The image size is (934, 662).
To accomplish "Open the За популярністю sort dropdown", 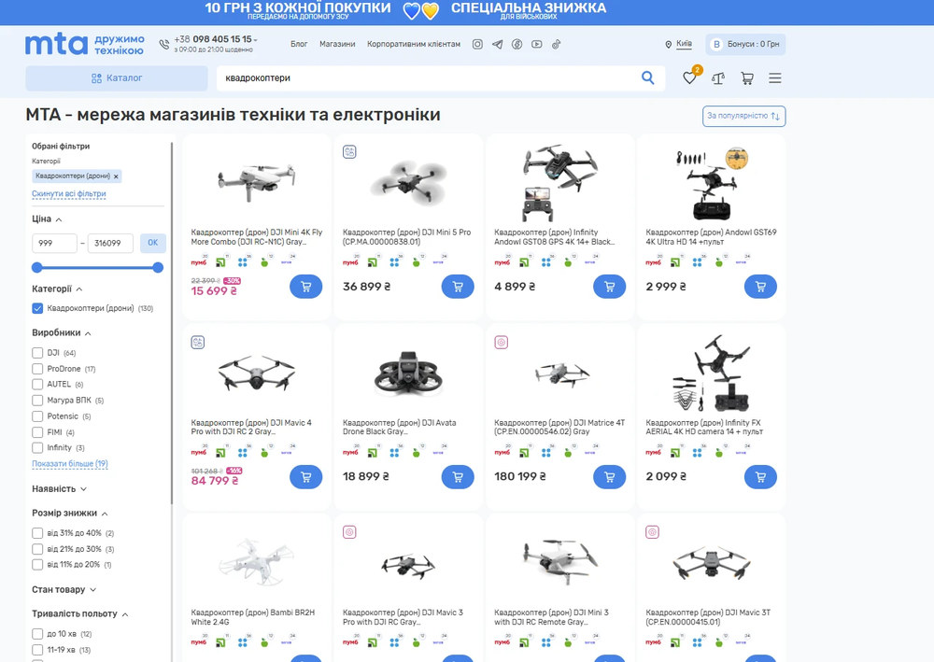I will pyautogui.click(x=743, y=116).
